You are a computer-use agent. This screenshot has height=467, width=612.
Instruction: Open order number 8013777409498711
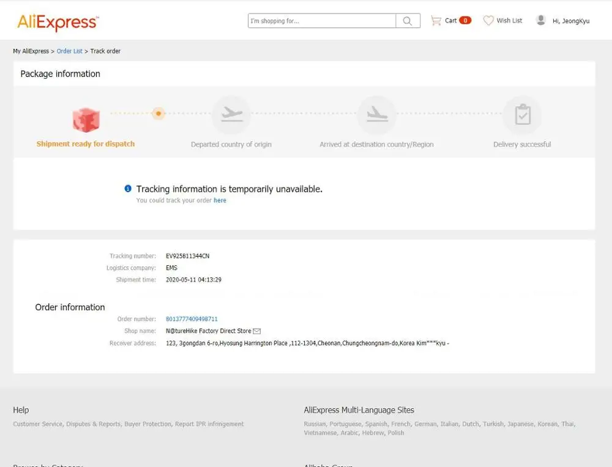point(192,319)
